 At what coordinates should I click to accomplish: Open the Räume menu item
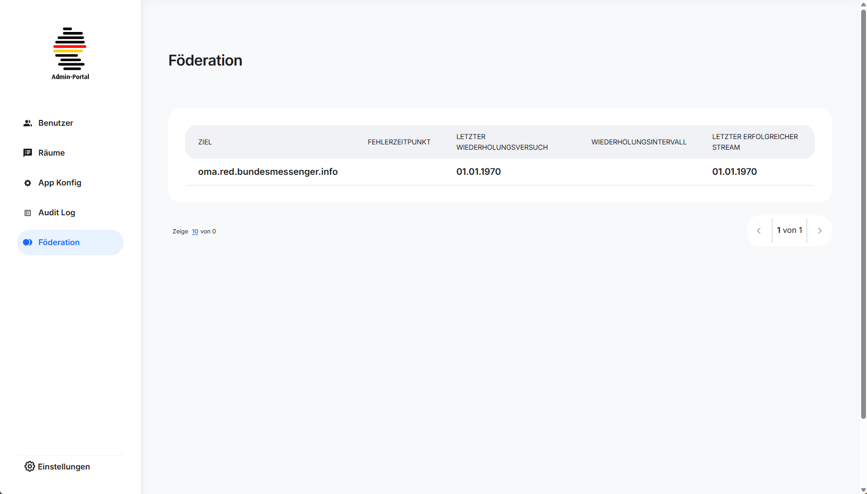tap(70, 153)
